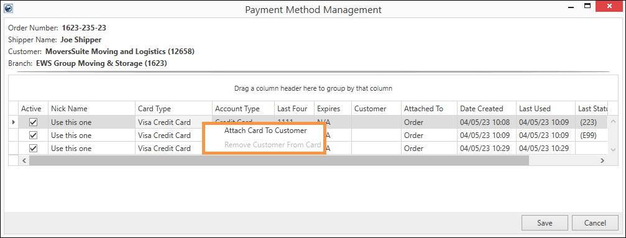The height and width of the screenshot is (238, 626).
Task: Click the group-by-column drop area text
Action: pos(313,88)
